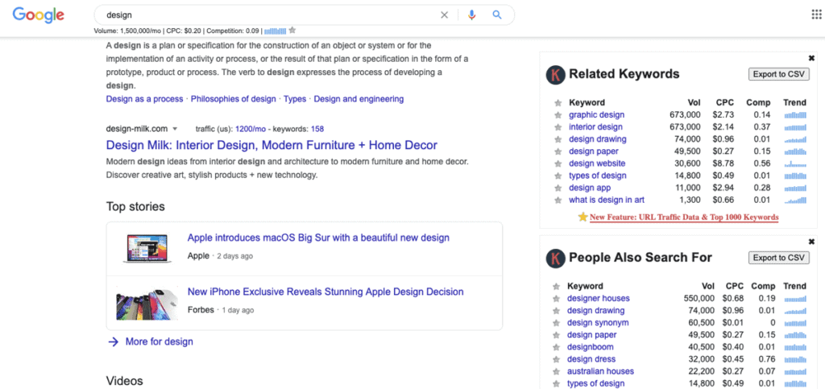825x389 pixels.
Task: Start voice search with the microphone icon
Action: pos(471,14)
